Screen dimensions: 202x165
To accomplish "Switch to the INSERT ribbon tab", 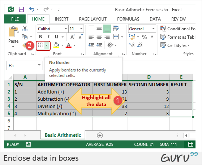I will [61, 19].
